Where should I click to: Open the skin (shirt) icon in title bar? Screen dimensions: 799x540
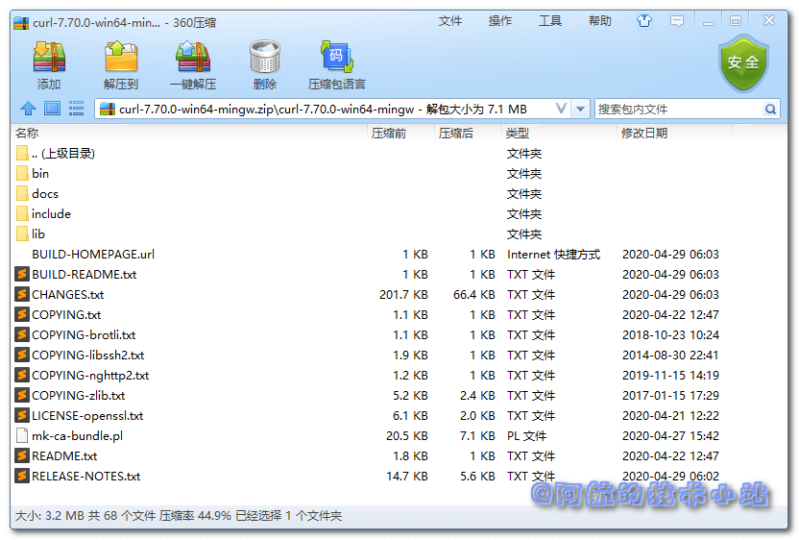tap(644, 21)
